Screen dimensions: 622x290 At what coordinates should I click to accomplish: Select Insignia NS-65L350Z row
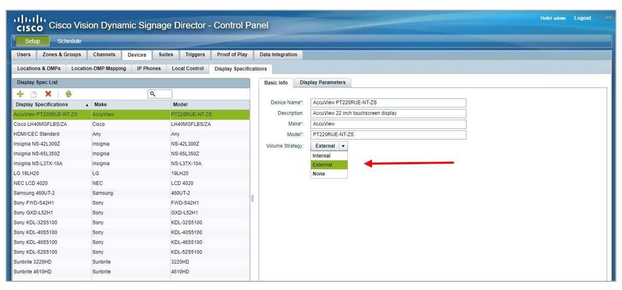pyautogui.click(x=131, y=154)
